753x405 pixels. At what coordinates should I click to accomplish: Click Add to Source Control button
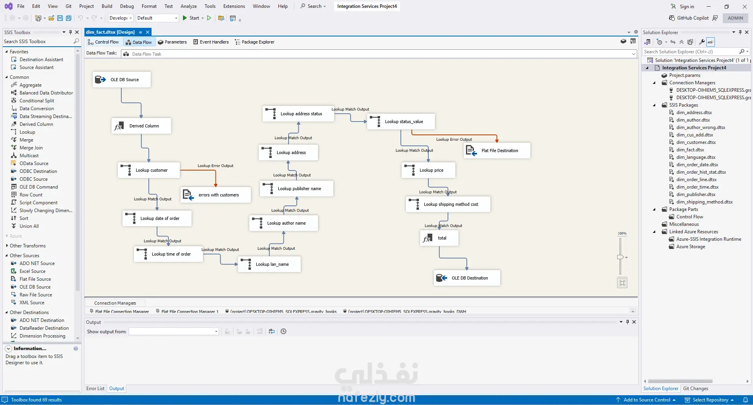click(646, 400)
